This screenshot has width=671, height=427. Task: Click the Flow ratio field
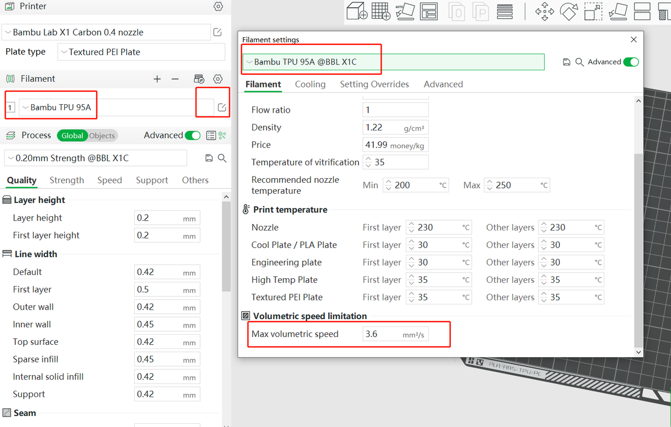395,110
